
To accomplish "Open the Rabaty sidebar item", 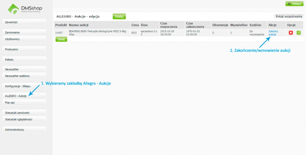I will click(x=24, y=60).
